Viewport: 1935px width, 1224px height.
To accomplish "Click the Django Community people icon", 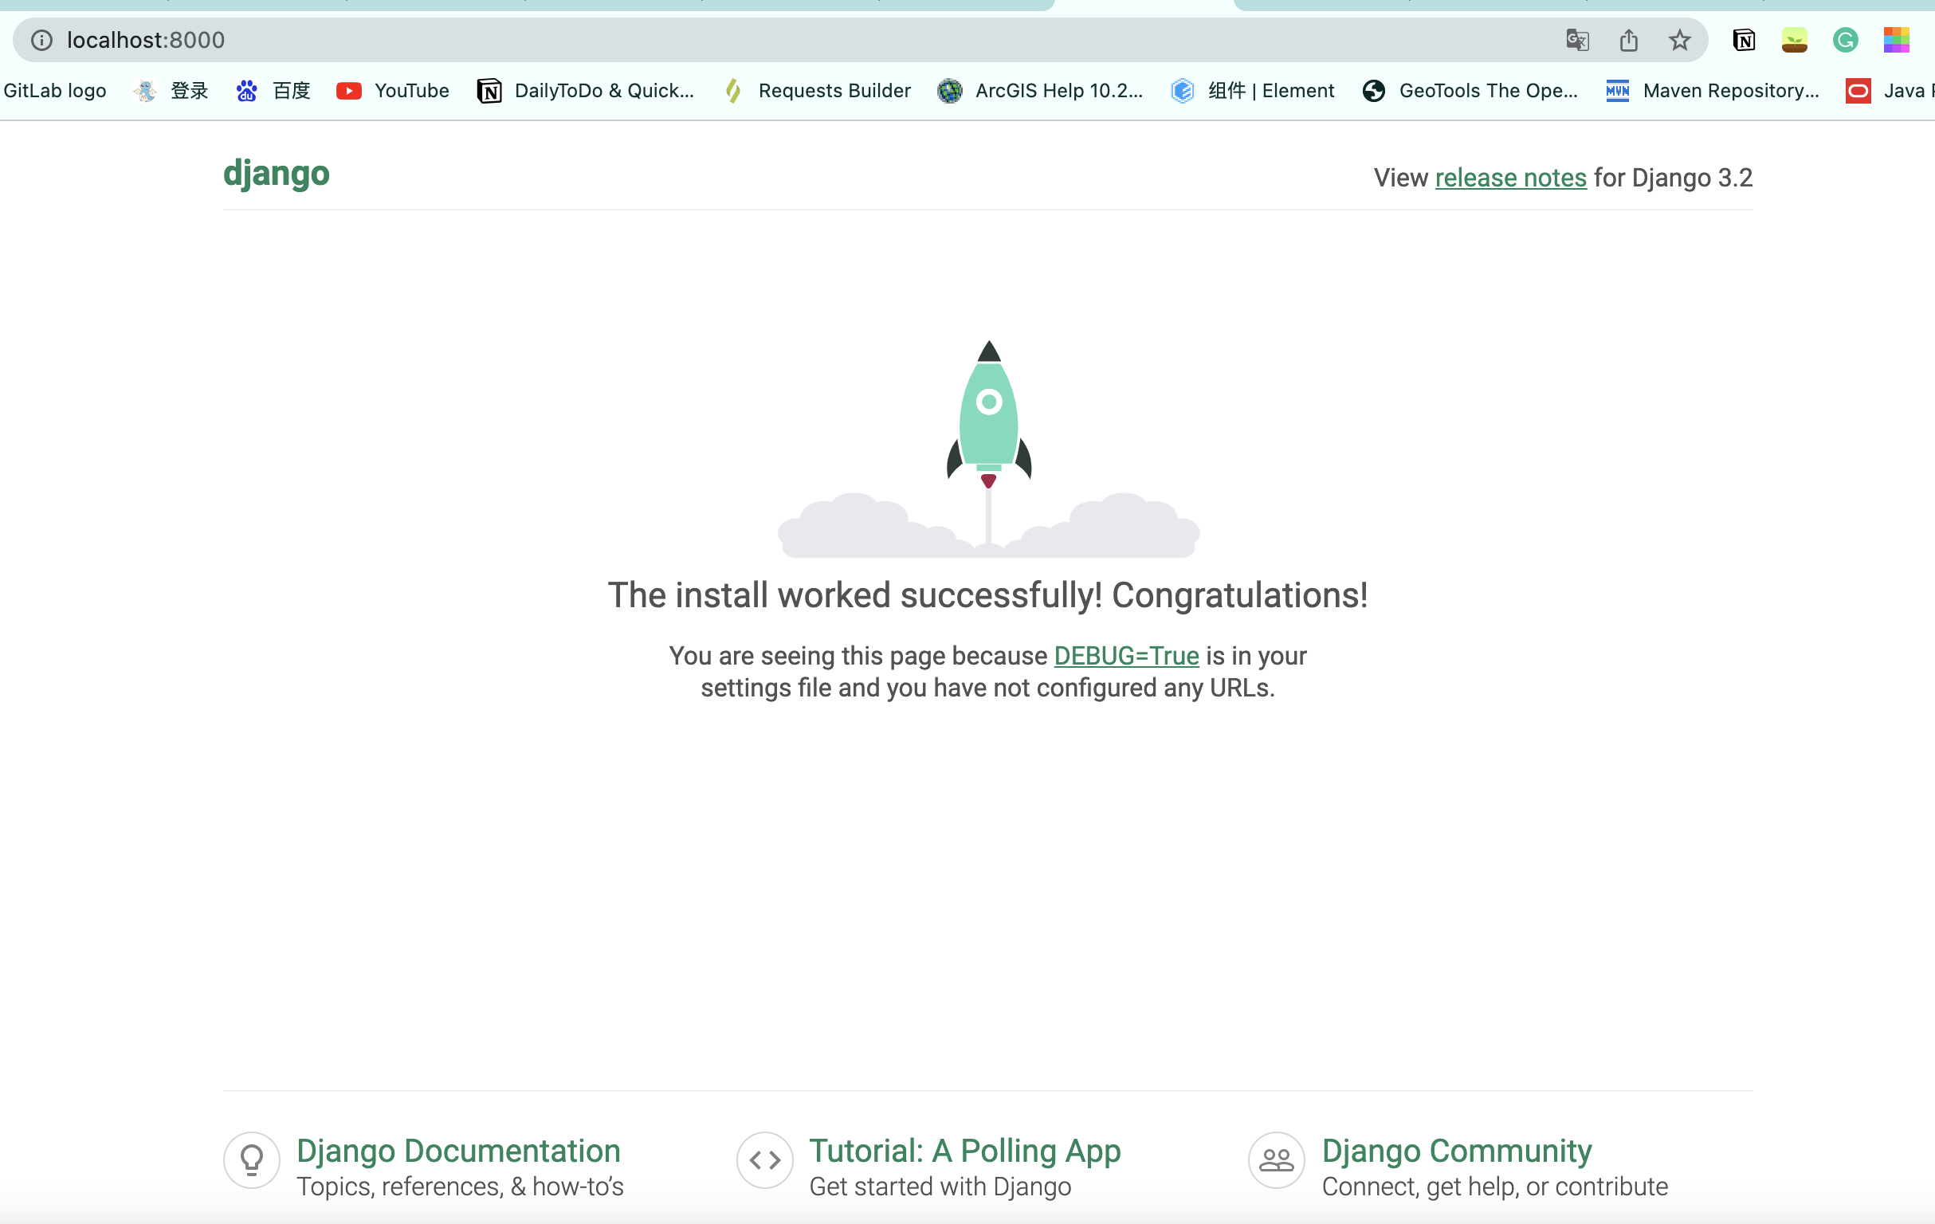I will 1277,1158.
